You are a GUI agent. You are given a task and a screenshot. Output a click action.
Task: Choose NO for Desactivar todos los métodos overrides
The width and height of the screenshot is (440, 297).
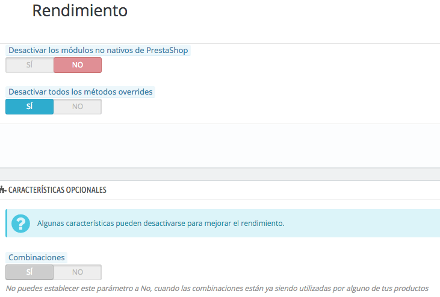tap(78, 107)
